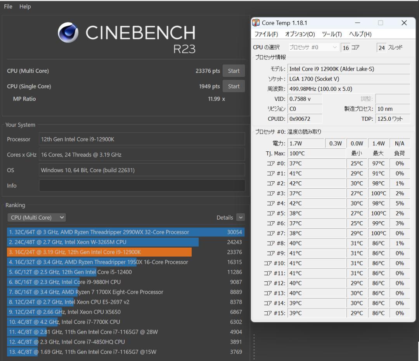Select ranking row 12 Core i7-4850HQ
This screenshot has width=419, height=361.
(126, 342)
